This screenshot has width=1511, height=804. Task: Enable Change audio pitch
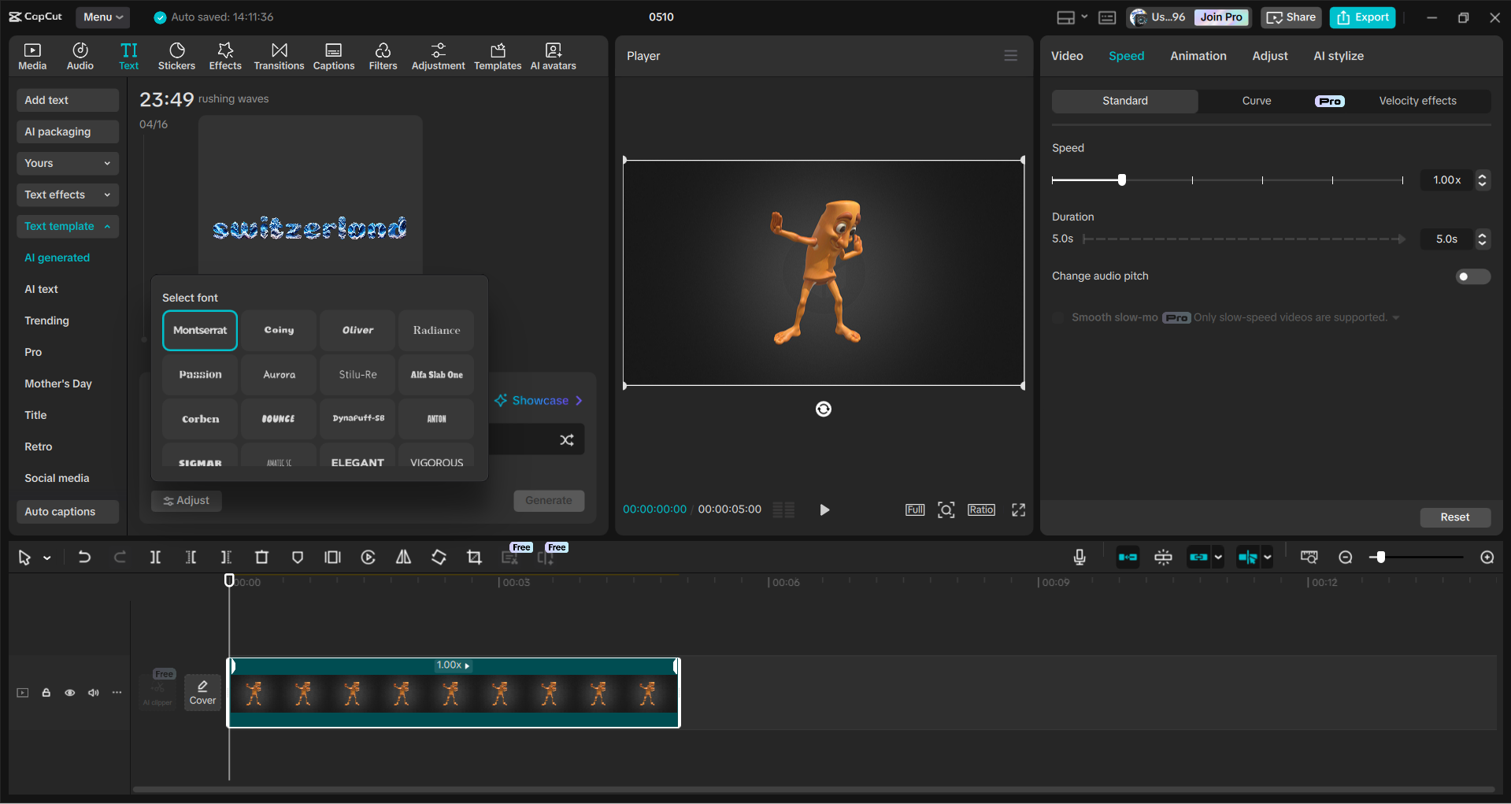[x=1472, y=276]
